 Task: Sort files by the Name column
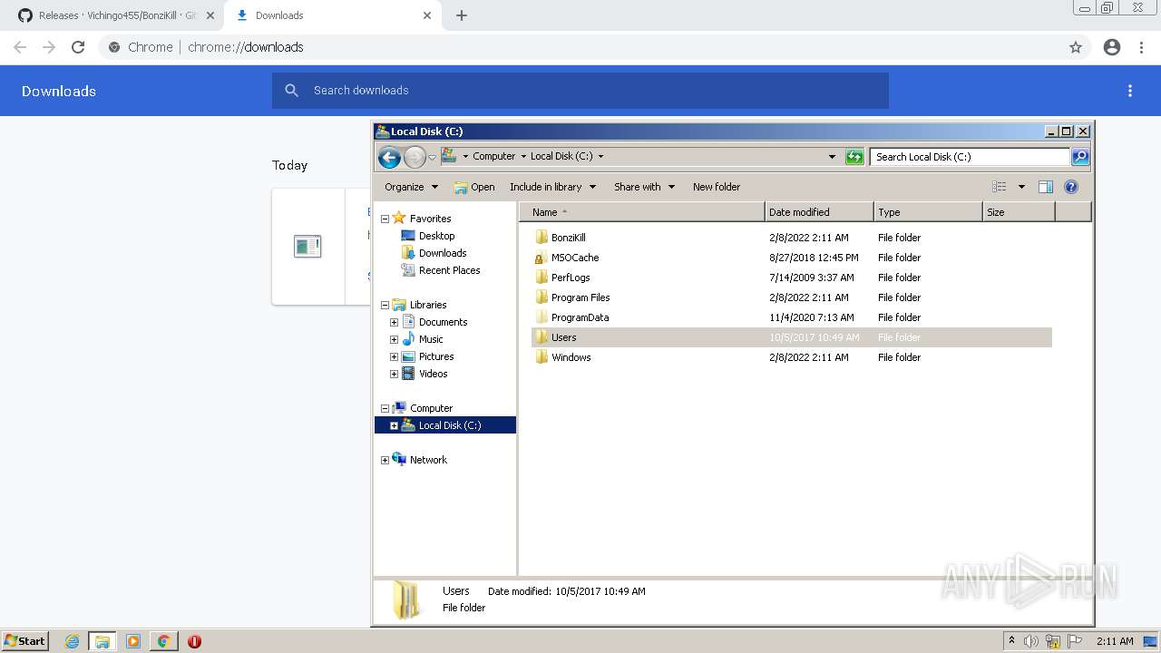coord(642,212)
